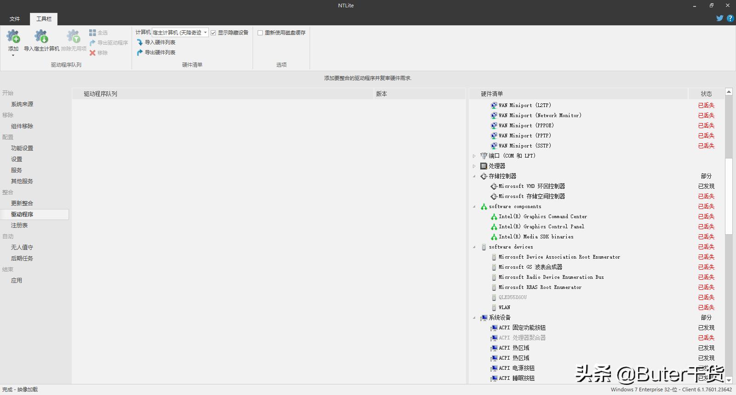Select the 工具栏 ribbon tab
This screenshot has height=395, width=736.
pyautogui.click(x=44, y=19)
